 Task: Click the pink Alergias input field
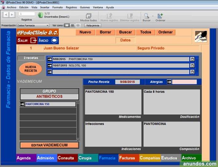[184, 82]
